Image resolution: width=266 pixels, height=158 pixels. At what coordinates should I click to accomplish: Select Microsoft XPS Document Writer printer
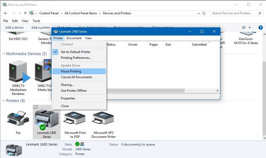tap(103, 118)
